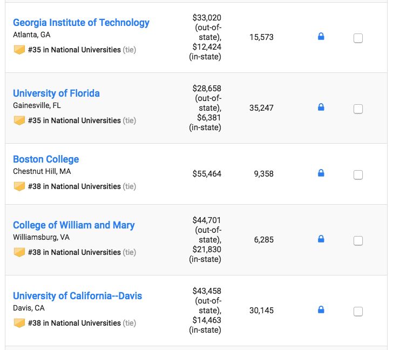This screenshot has height=350, width=393.
Task: Click the Boston College lock icon
Action: [x=321, y=173]
